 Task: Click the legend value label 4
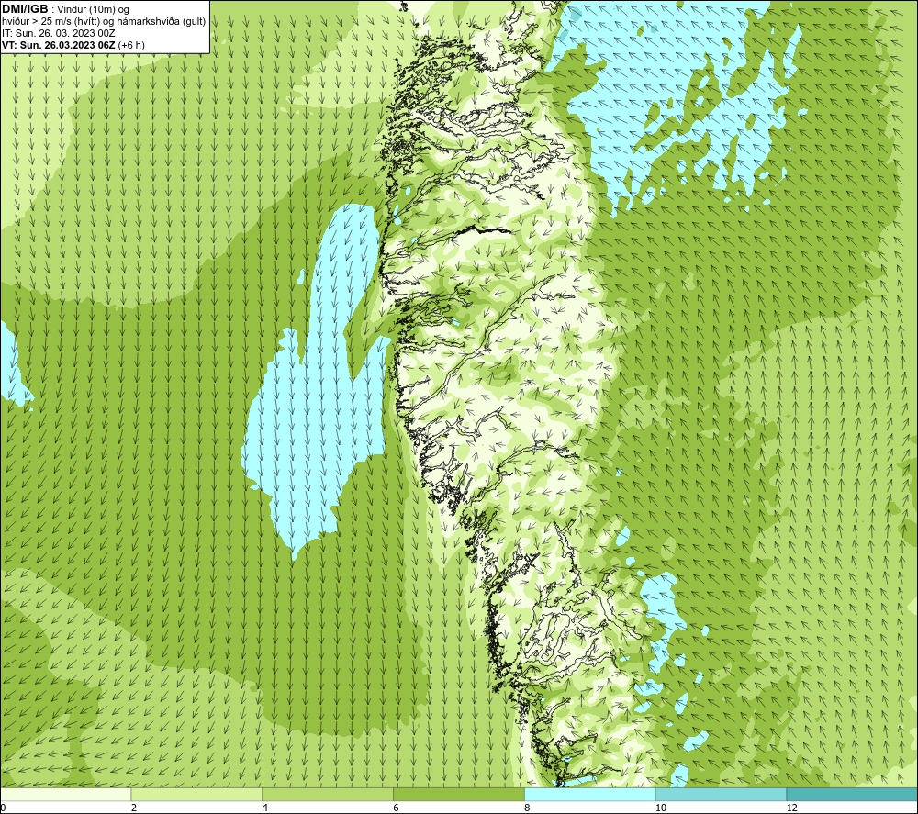(265, 808)
